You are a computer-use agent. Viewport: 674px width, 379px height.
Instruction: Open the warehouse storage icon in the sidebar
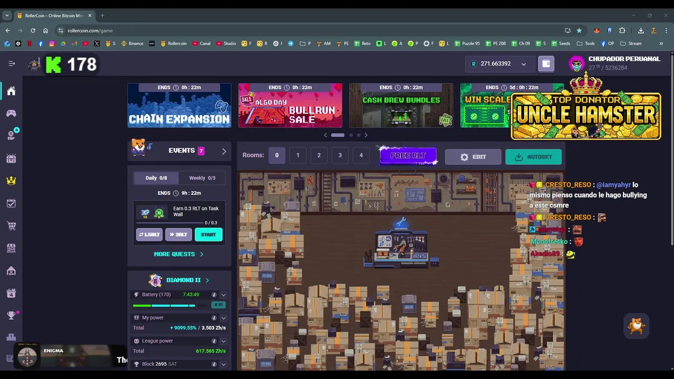11,271
